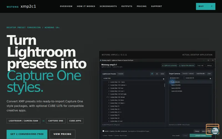Open the All Brands dropdown
This screenshot has width=222, height=139.
tap(176, 78)
